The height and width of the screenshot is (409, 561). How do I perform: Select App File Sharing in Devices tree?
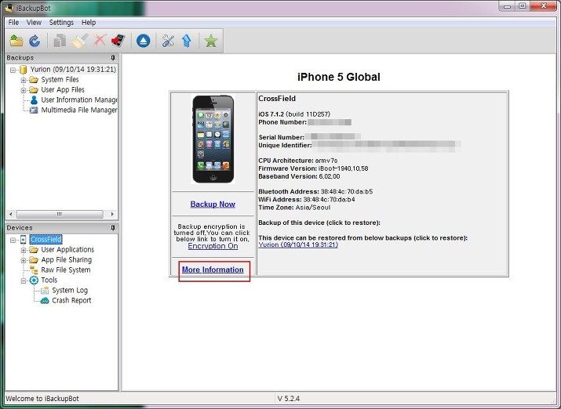click(x=66, y=259)
